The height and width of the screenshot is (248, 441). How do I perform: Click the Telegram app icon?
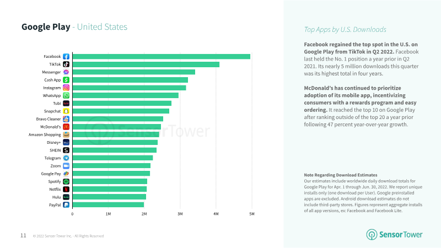(x=66, y=158)
